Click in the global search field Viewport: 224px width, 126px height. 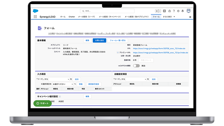107,11
